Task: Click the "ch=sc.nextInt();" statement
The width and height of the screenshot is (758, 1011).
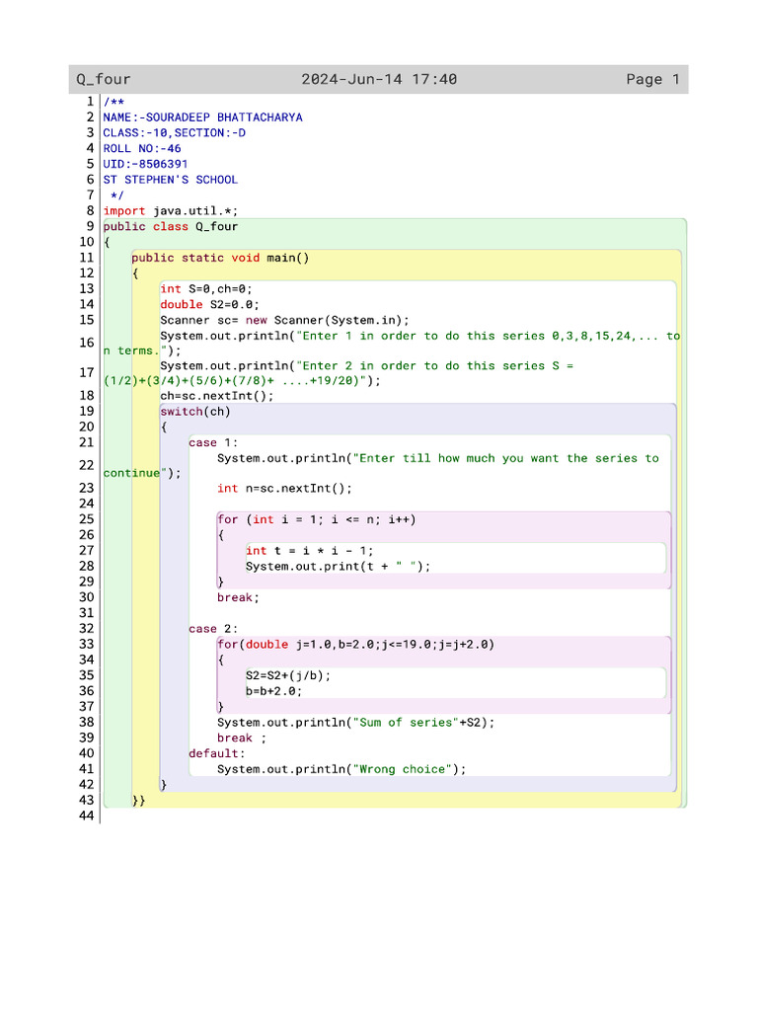Action: [217, 396]
